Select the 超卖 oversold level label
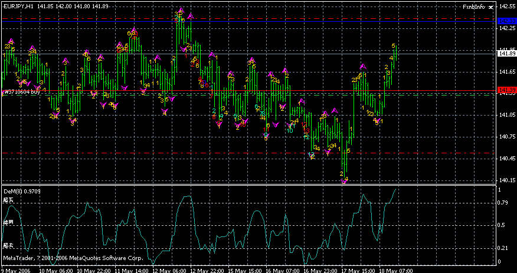Image resolution: width=517 pixels, height=273 pixels. [7, 245]
